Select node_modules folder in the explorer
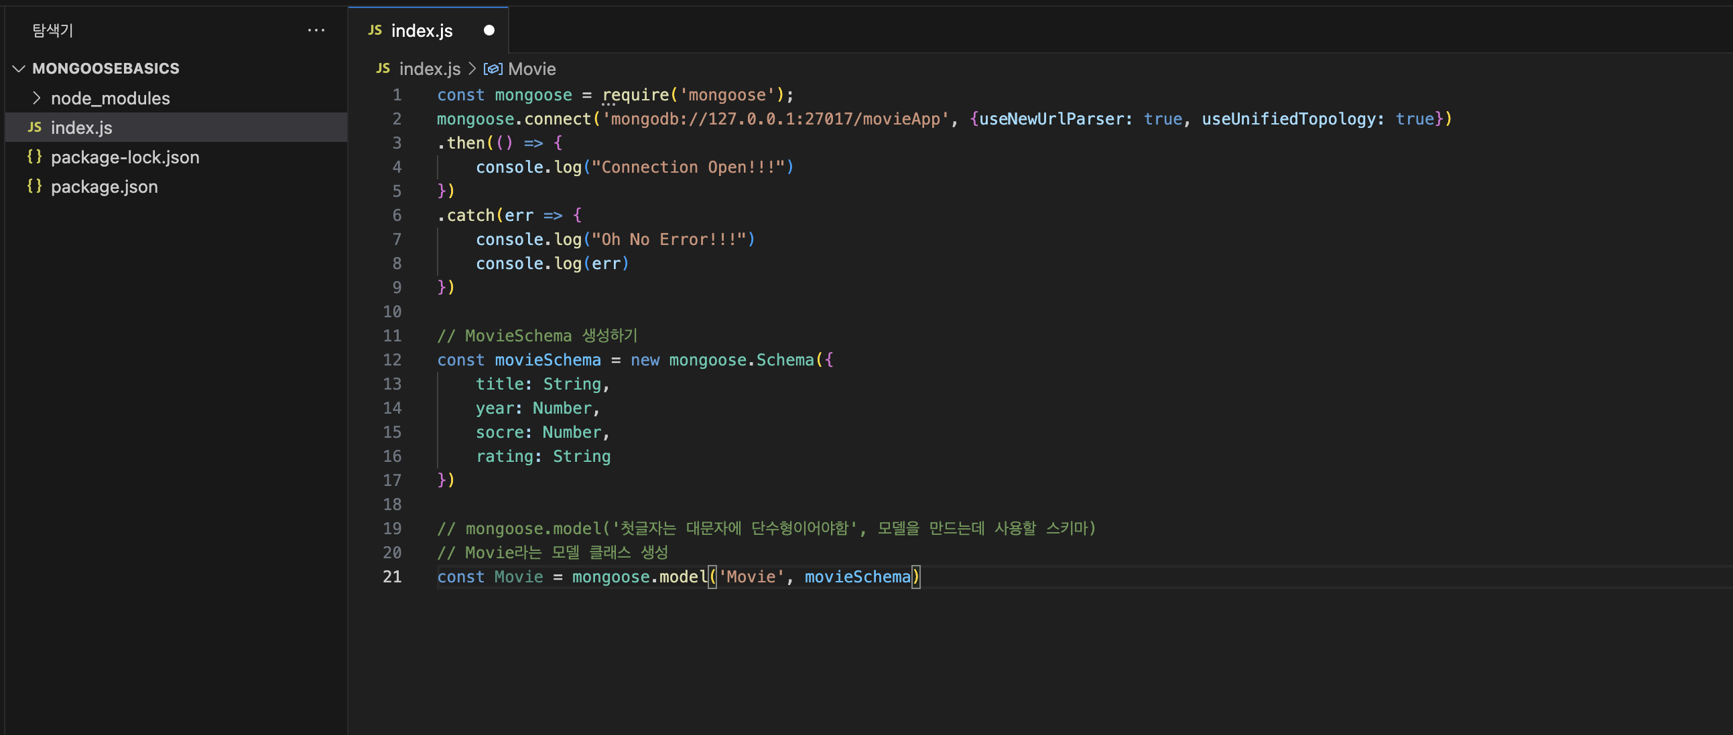The height and width of the screenshot is (735, 1733). [x=176, y=98]
